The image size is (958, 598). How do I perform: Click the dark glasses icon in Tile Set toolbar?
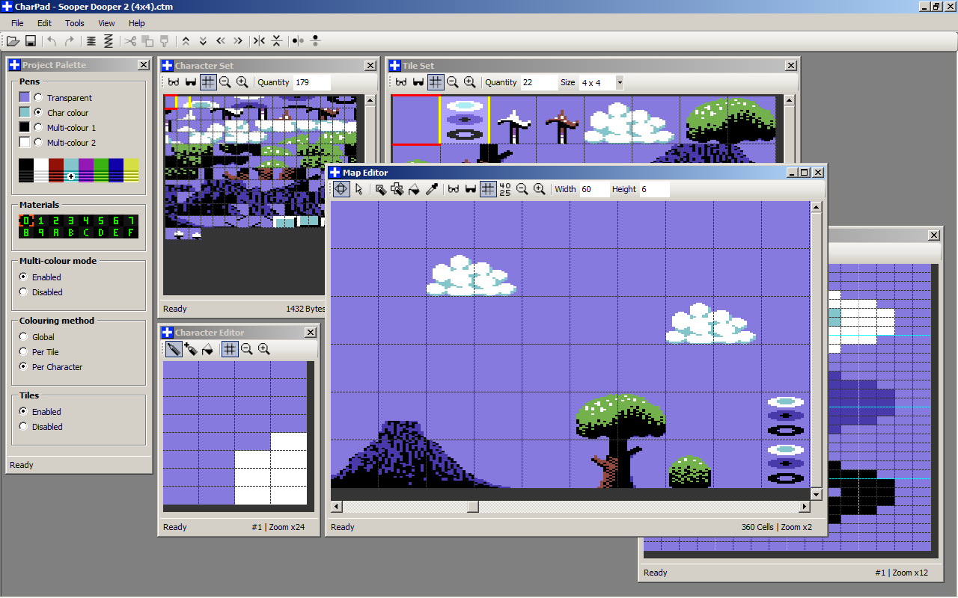click(418, 82)
